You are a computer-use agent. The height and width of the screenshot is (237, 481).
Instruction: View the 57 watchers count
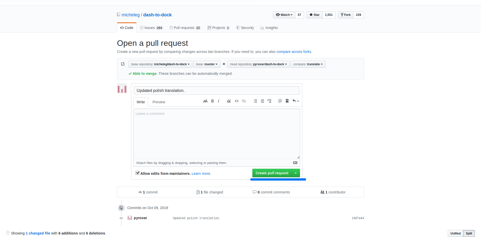[x=299, y=15]
